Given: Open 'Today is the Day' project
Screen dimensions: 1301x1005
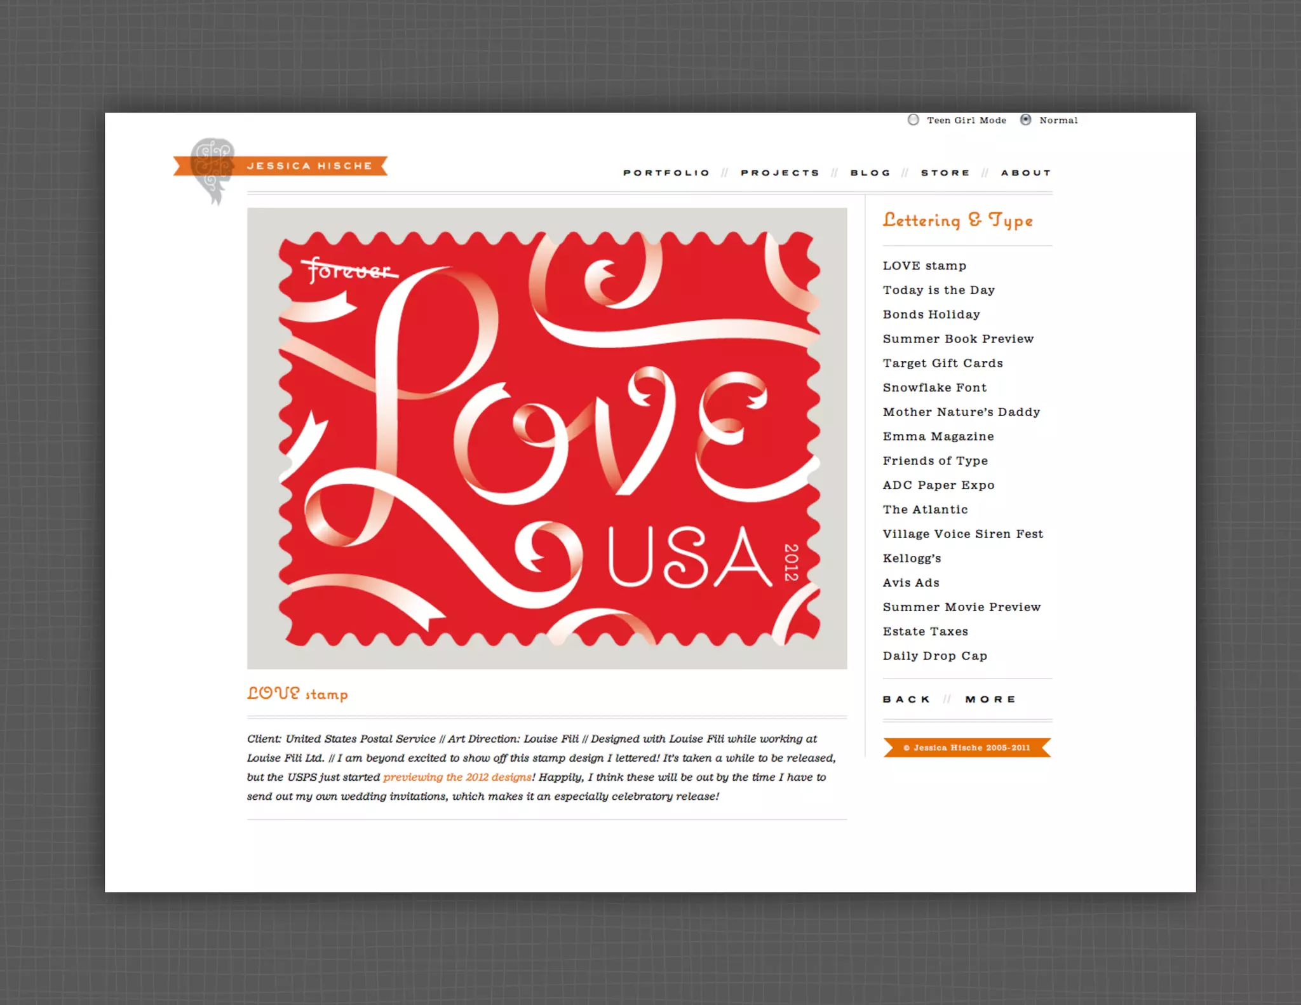Looking at the screenshot, I should click(938, 290).
